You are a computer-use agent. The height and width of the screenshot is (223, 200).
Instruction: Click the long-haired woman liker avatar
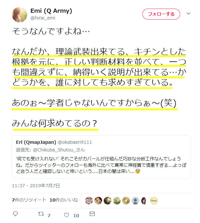point(144,201)
